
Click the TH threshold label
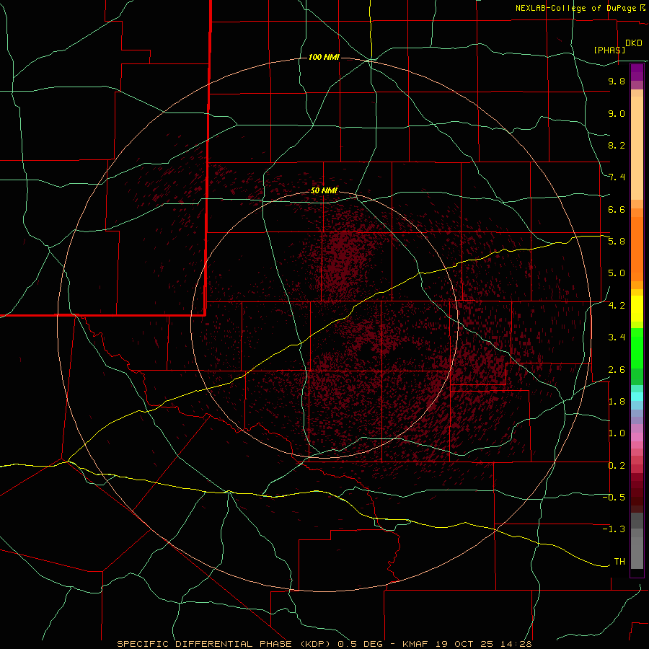point(619,562)
